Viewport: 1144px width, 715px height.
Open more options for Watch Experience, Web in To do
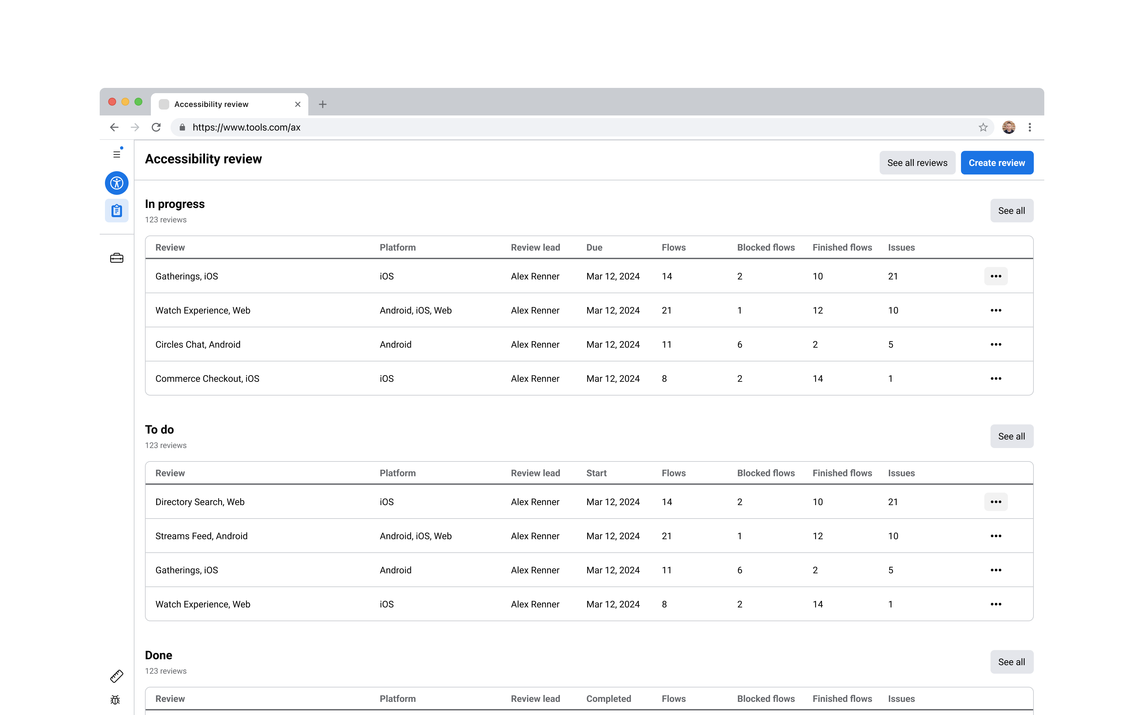[x=996, y=604]
